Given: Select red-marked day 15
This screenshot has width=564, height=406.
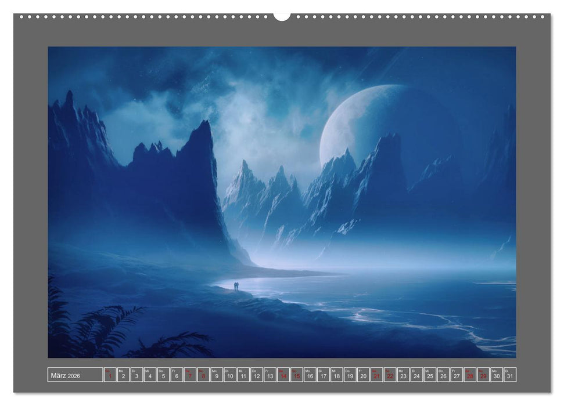Looking at the screenshot, I should (x=296, y=375).
